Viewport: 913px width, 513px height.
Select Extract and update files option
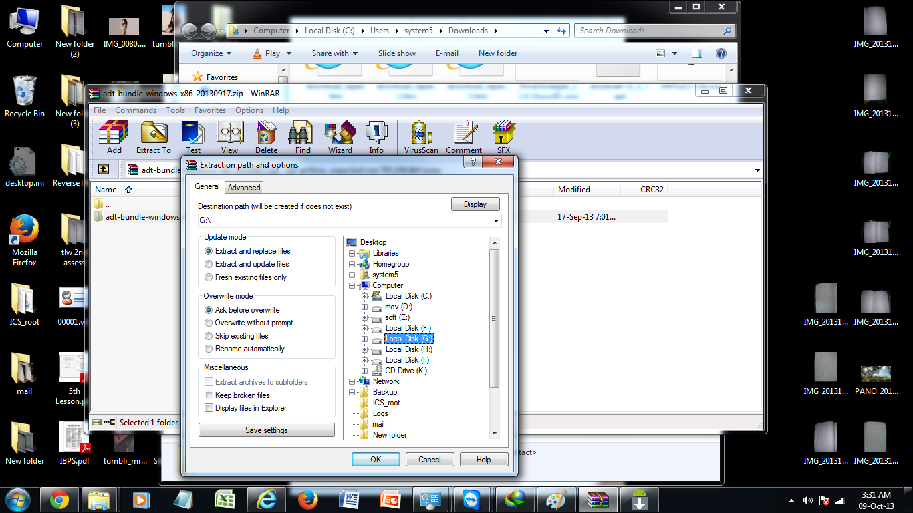click(247, 264)
